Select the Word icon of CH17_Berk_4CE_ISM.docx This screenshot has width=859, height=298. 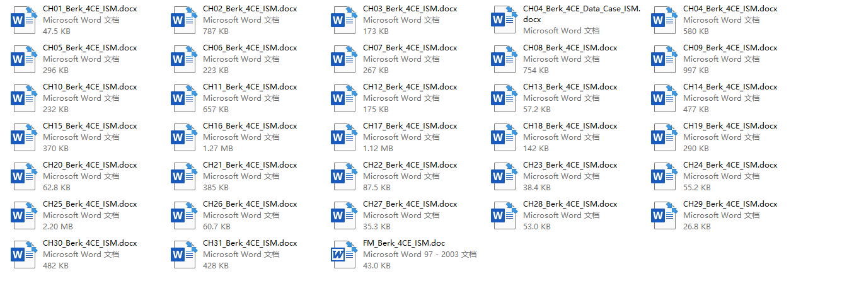(345, 137)
